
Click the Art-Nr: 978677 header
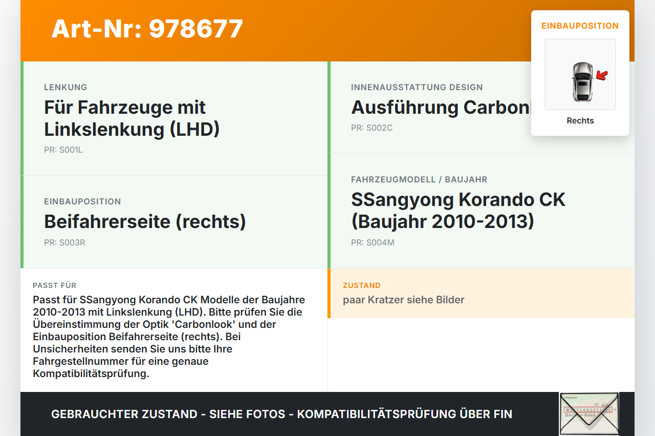(147, 29)
